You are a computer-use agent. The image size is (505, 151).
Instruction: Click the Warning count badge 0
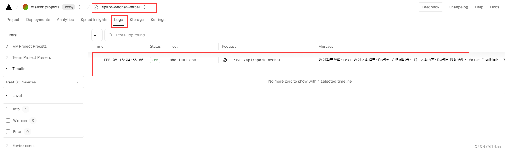(x=33, y=120)
